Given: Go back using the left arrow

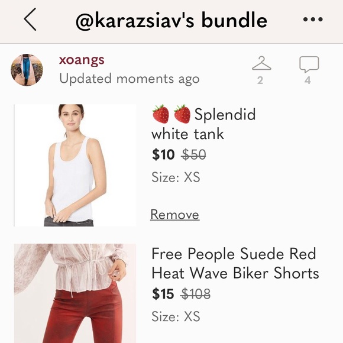Looking at the screenshot, I should (30, 20).
